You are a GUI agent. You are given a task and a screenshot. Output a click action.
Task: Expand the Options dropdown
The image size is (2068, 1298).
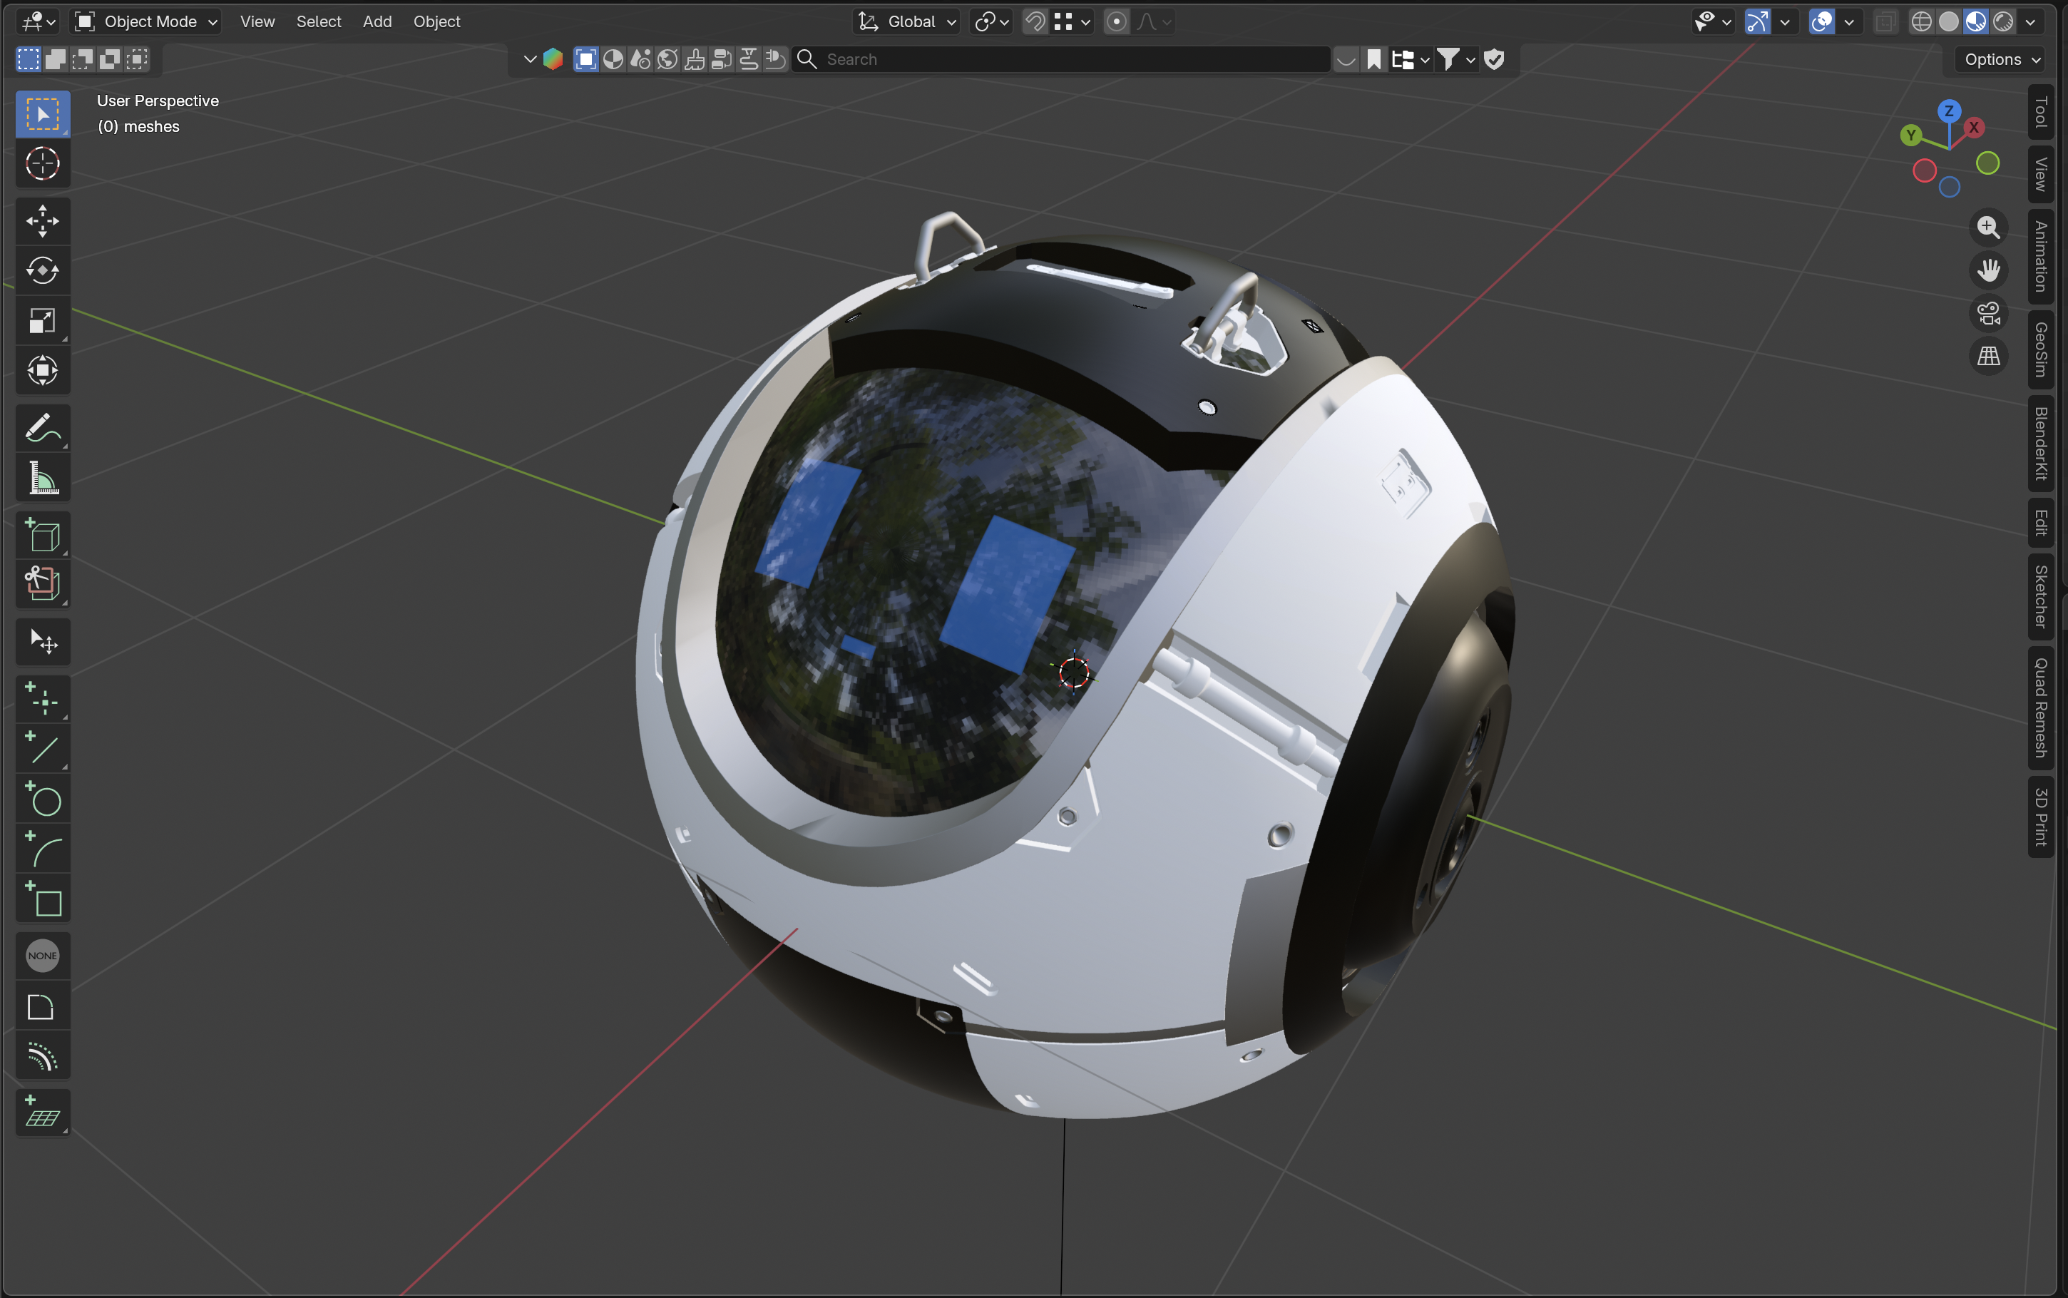pyautogui.click(x=2001, y=59)
